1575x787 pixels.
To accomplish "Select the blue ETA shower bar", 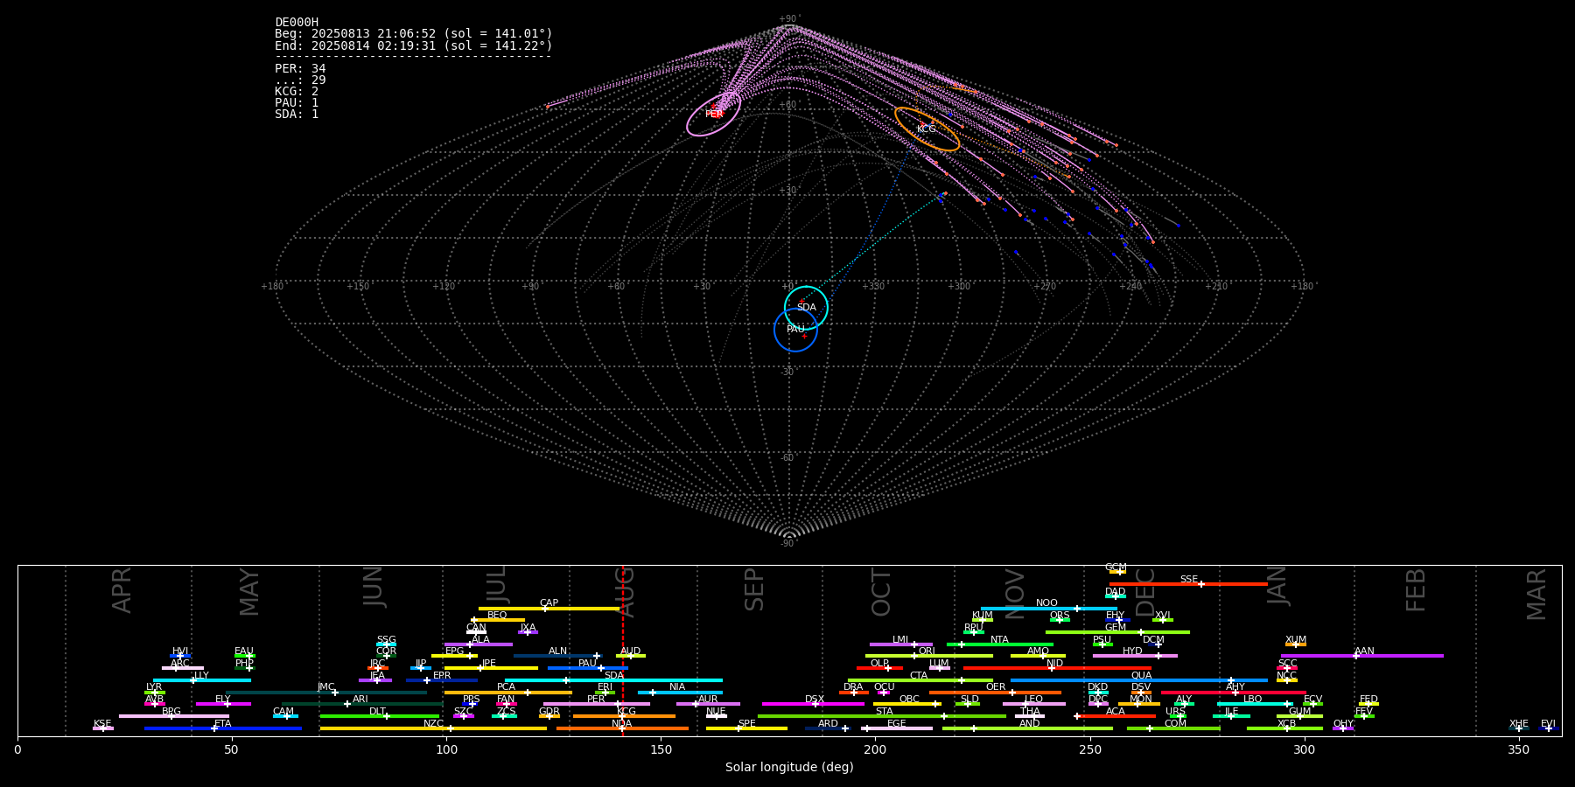I will [x=223, y=728].
